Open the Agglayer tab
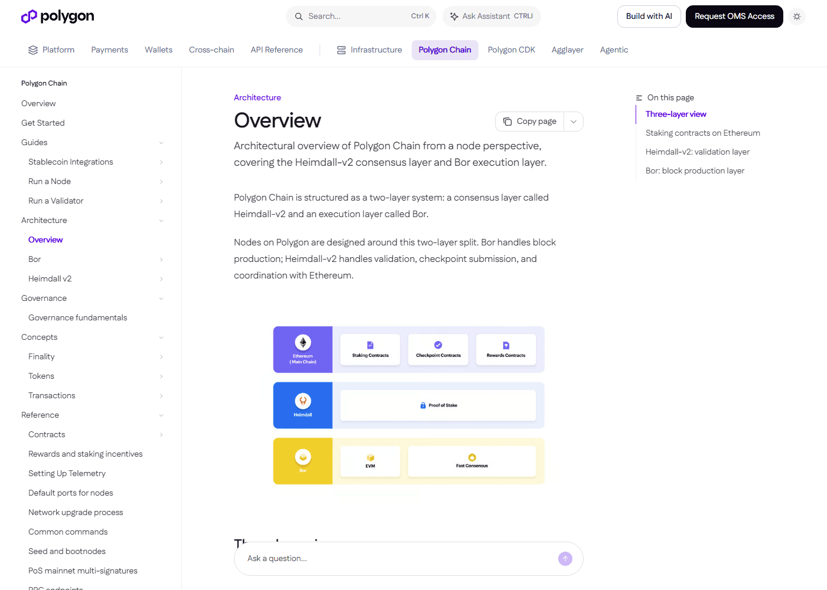The image size is (827, 590). pyautogui.click(x=568, y=50)
